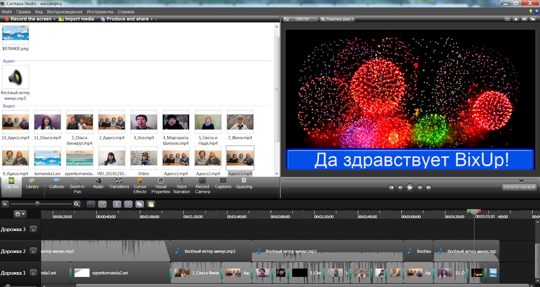
Task: Detach the preview window icon
Action: pos(533,19)
